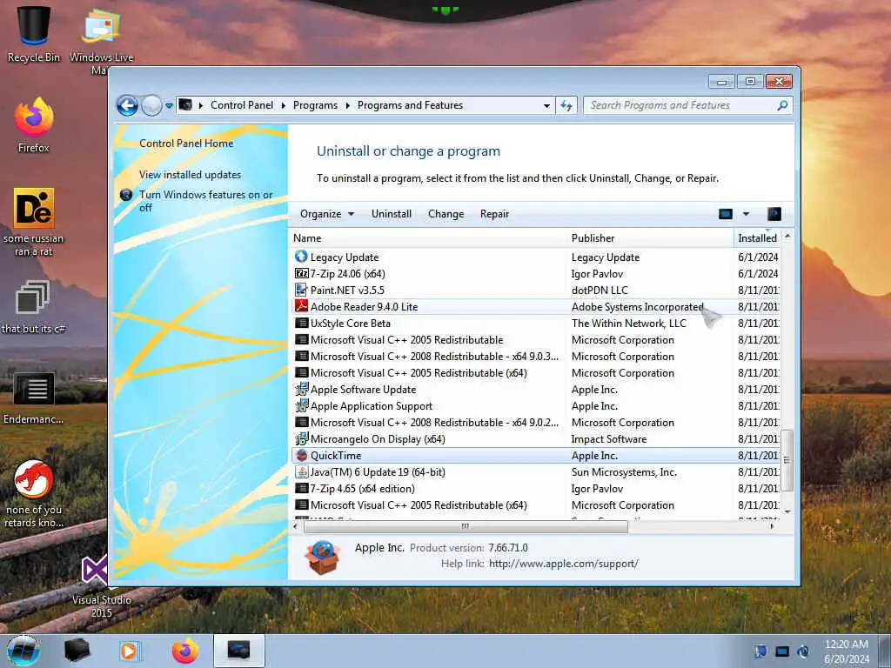Click the horizontal scrollbar thumb
The height and width of the screenshot is (668, 891).
click(x=466, y=526)
